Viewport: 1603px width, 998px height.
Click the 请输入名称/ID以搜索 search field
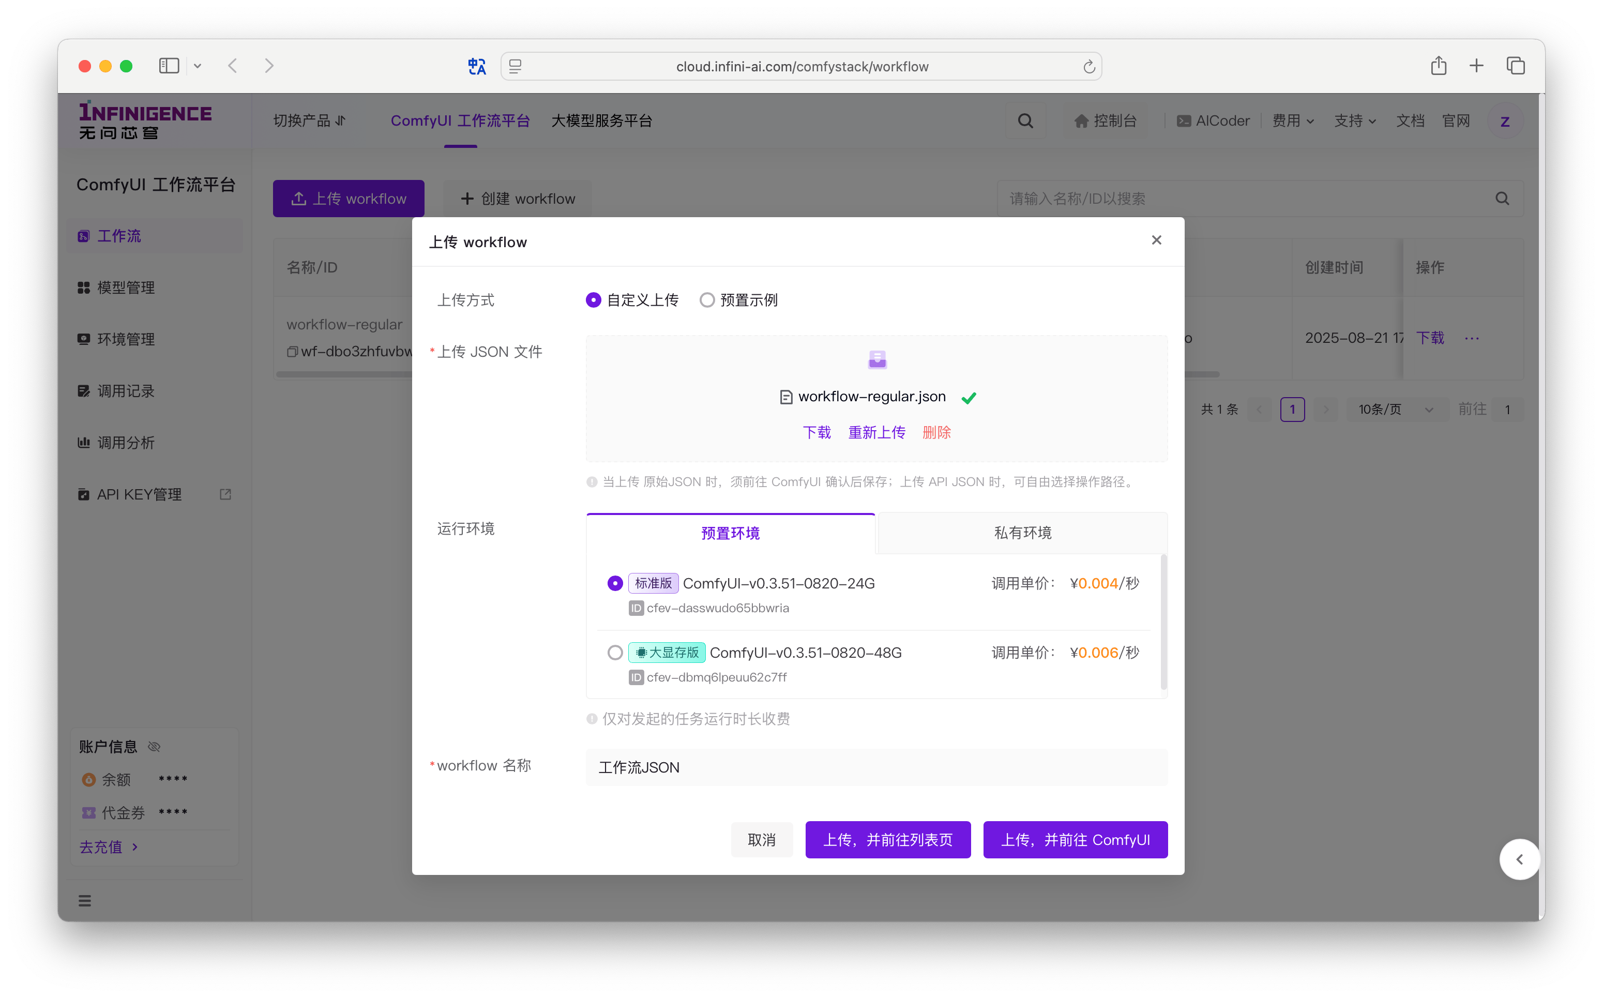[1260, 199]
